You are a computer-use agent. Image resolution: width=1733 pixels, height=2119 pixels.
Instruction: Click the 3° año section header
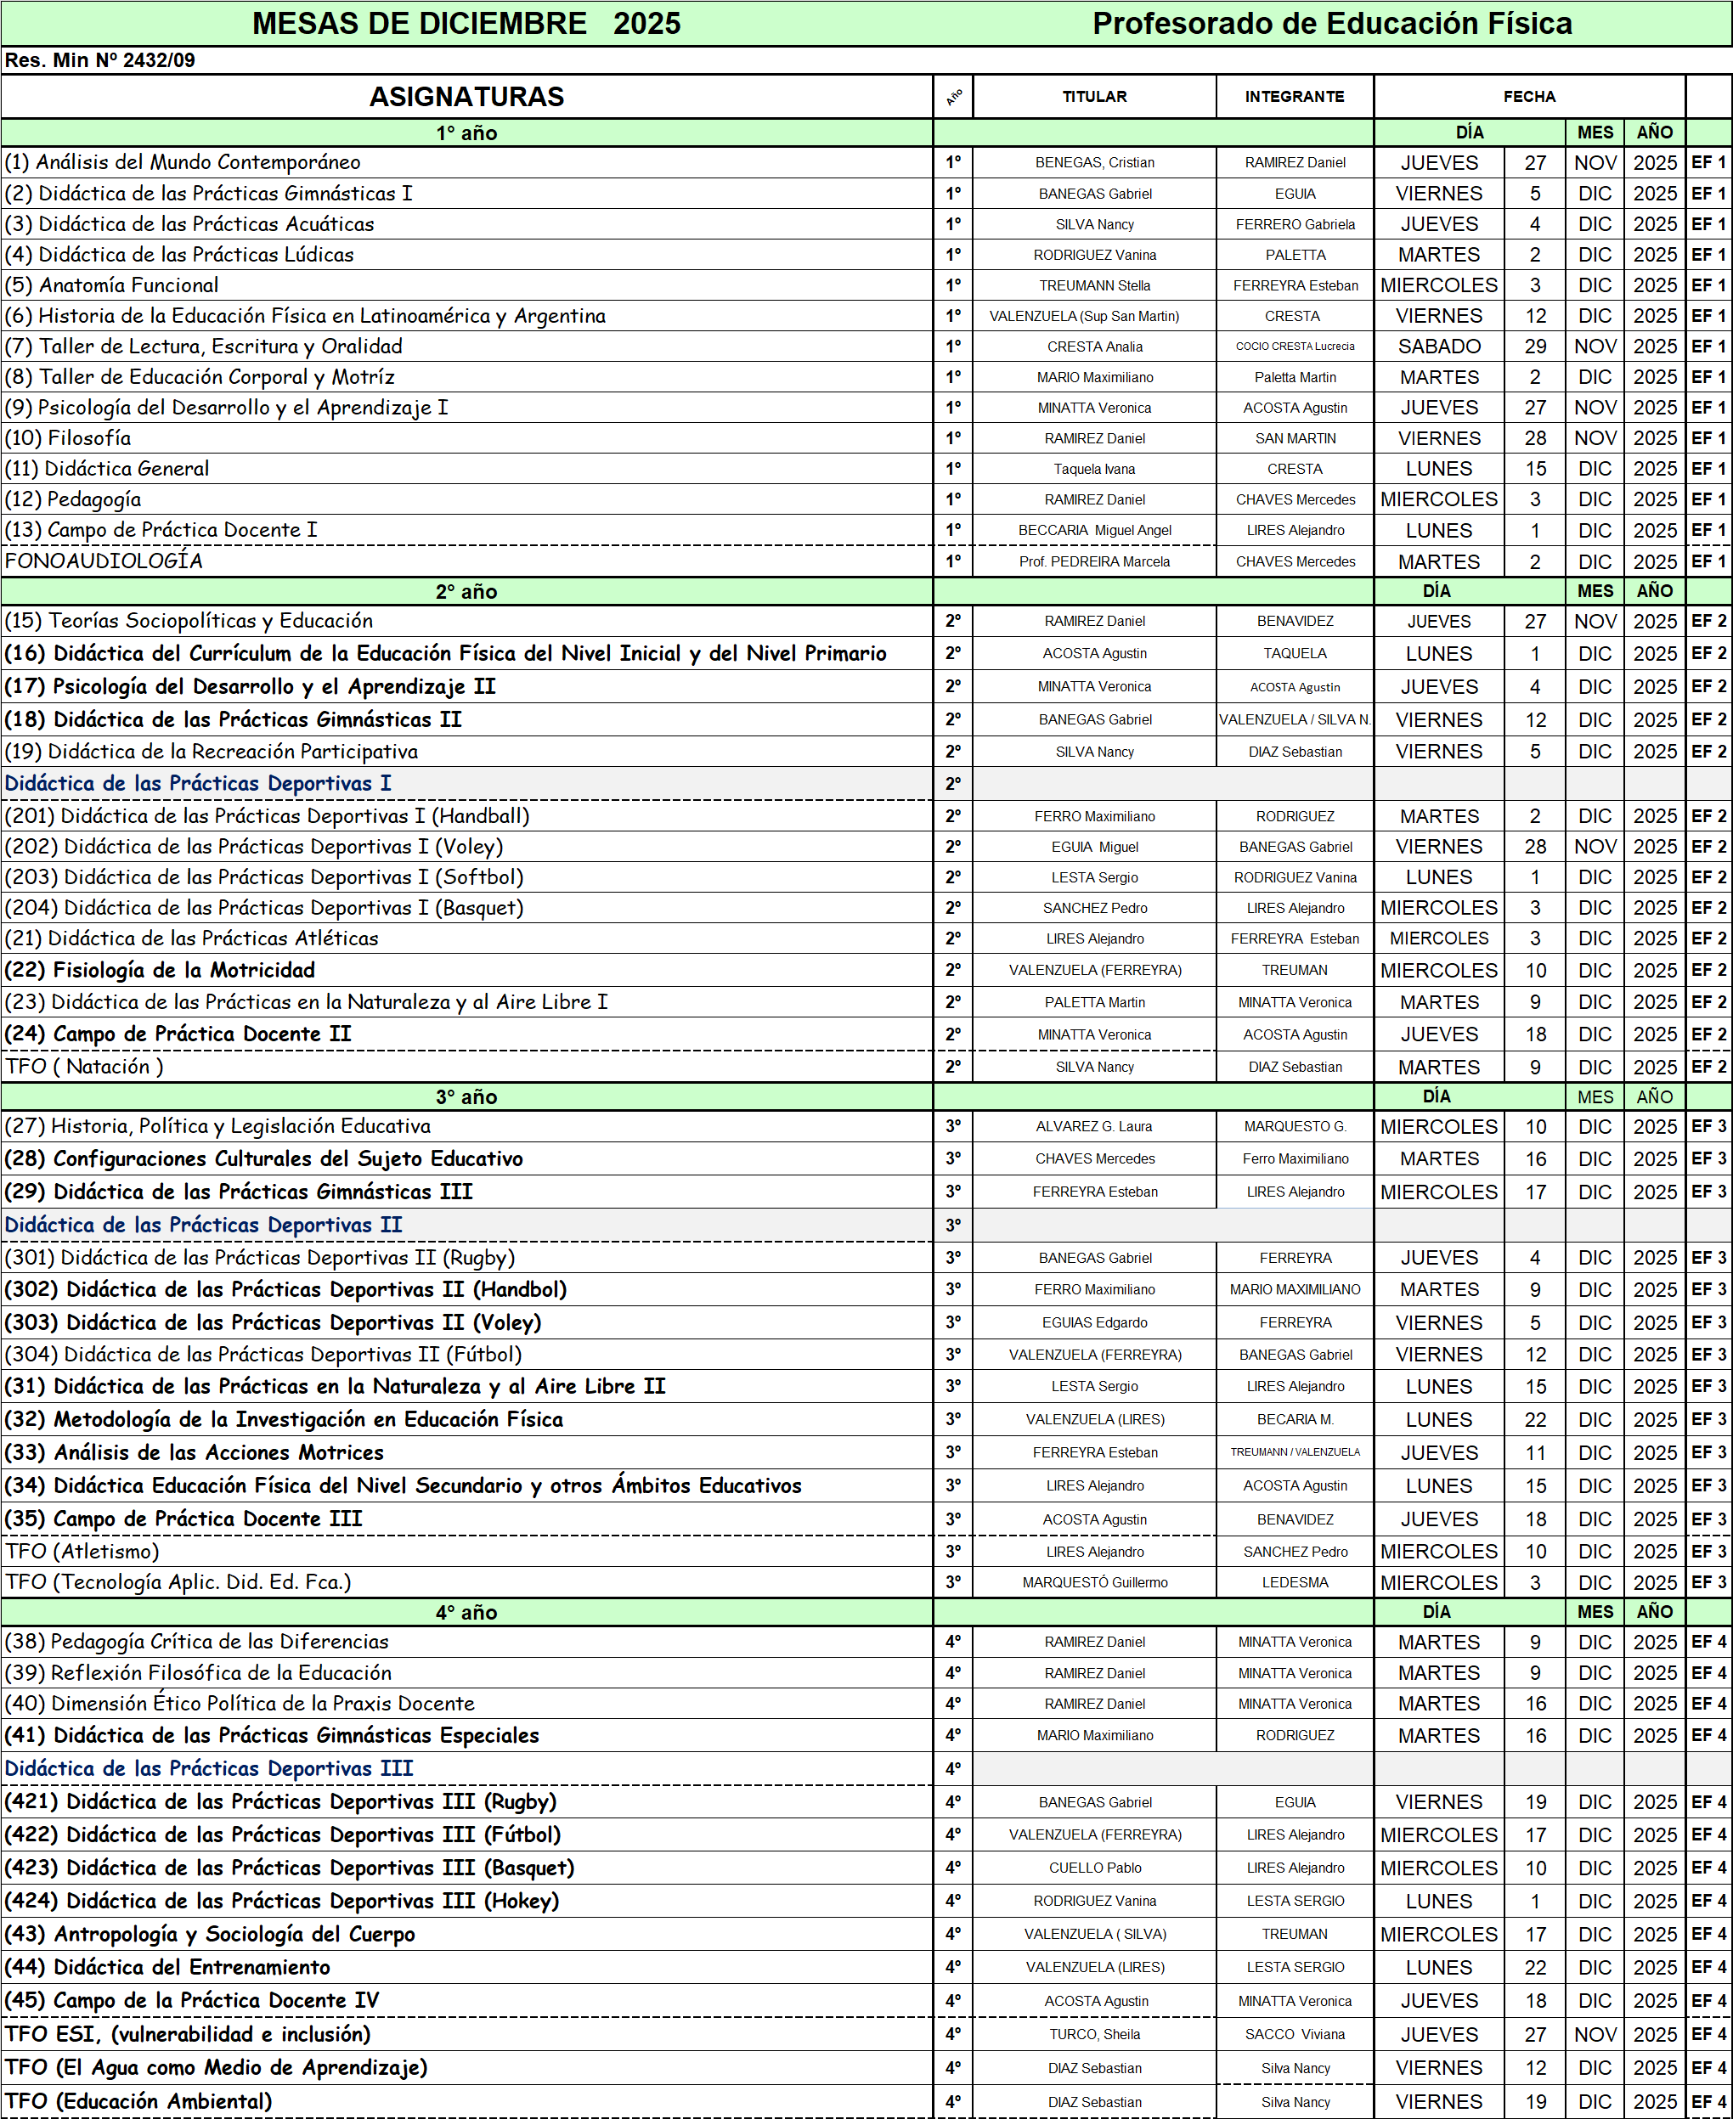466,1096
